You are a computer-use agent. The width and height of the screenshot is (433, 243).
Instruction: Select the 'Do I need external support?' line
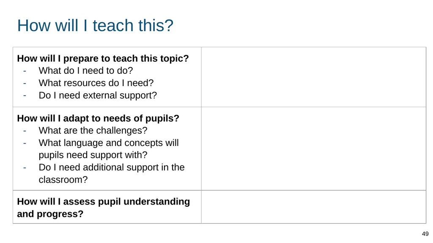(x=98, y=95)
